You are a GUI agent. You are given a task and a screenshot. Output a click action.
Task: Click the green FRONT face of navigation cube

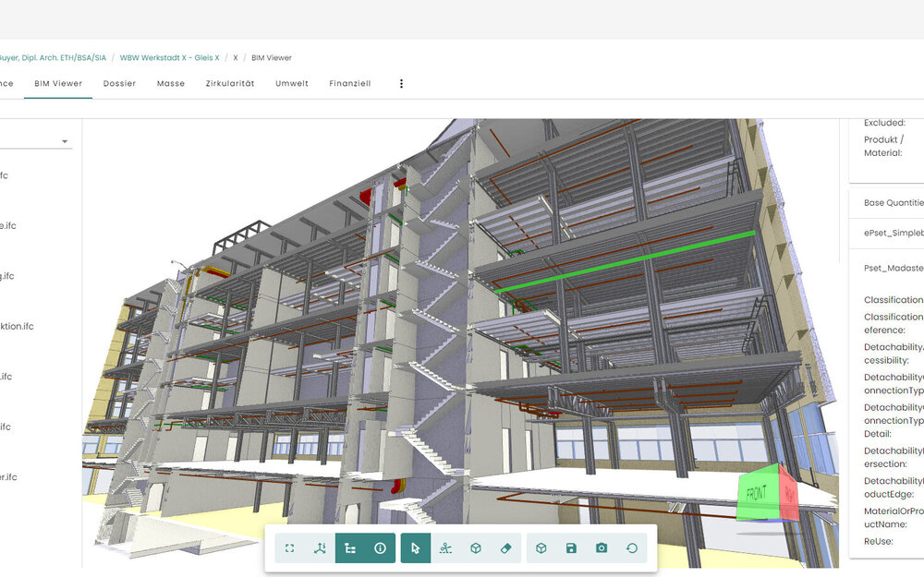click(x=756, y=494)
